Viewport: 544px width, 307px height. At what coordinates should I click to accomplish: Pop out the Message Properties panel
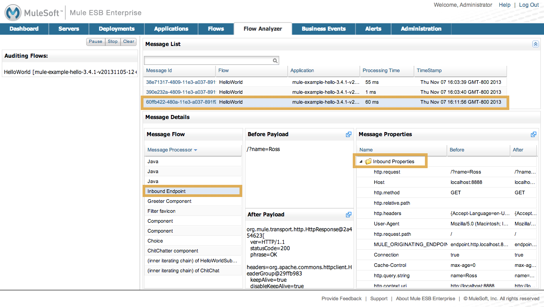(534, 134)
